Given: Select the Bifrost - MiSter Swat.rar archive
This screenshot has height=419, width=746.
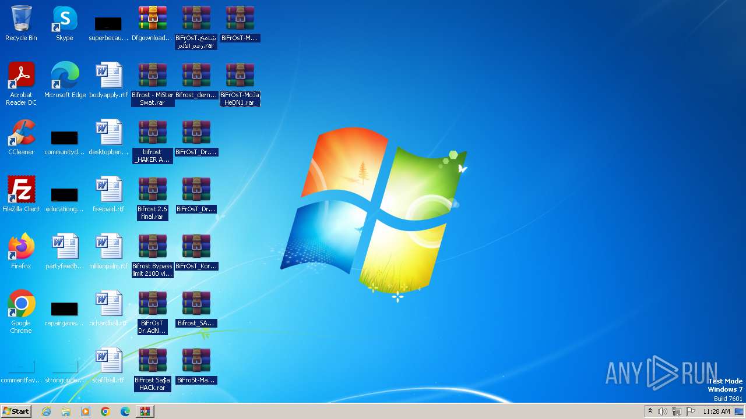Looking at the screenshot, I should point(152,84).
